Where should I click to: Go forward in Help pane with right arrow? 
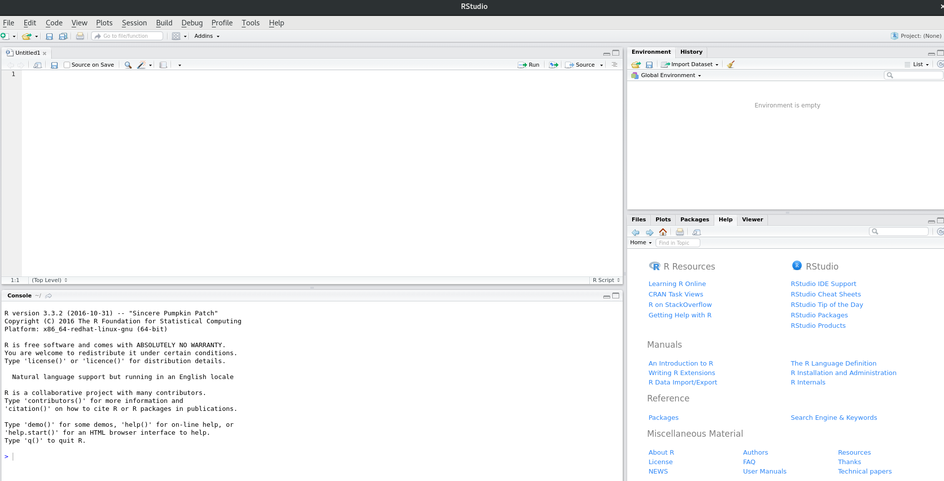click(650, 232)
